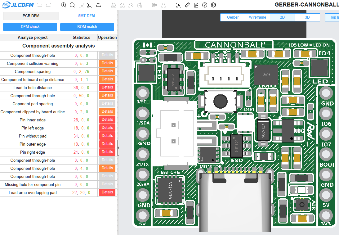This screenshot has height=235, width=339.
Task: Select the Pin without pad label
Action: (33, 136)
